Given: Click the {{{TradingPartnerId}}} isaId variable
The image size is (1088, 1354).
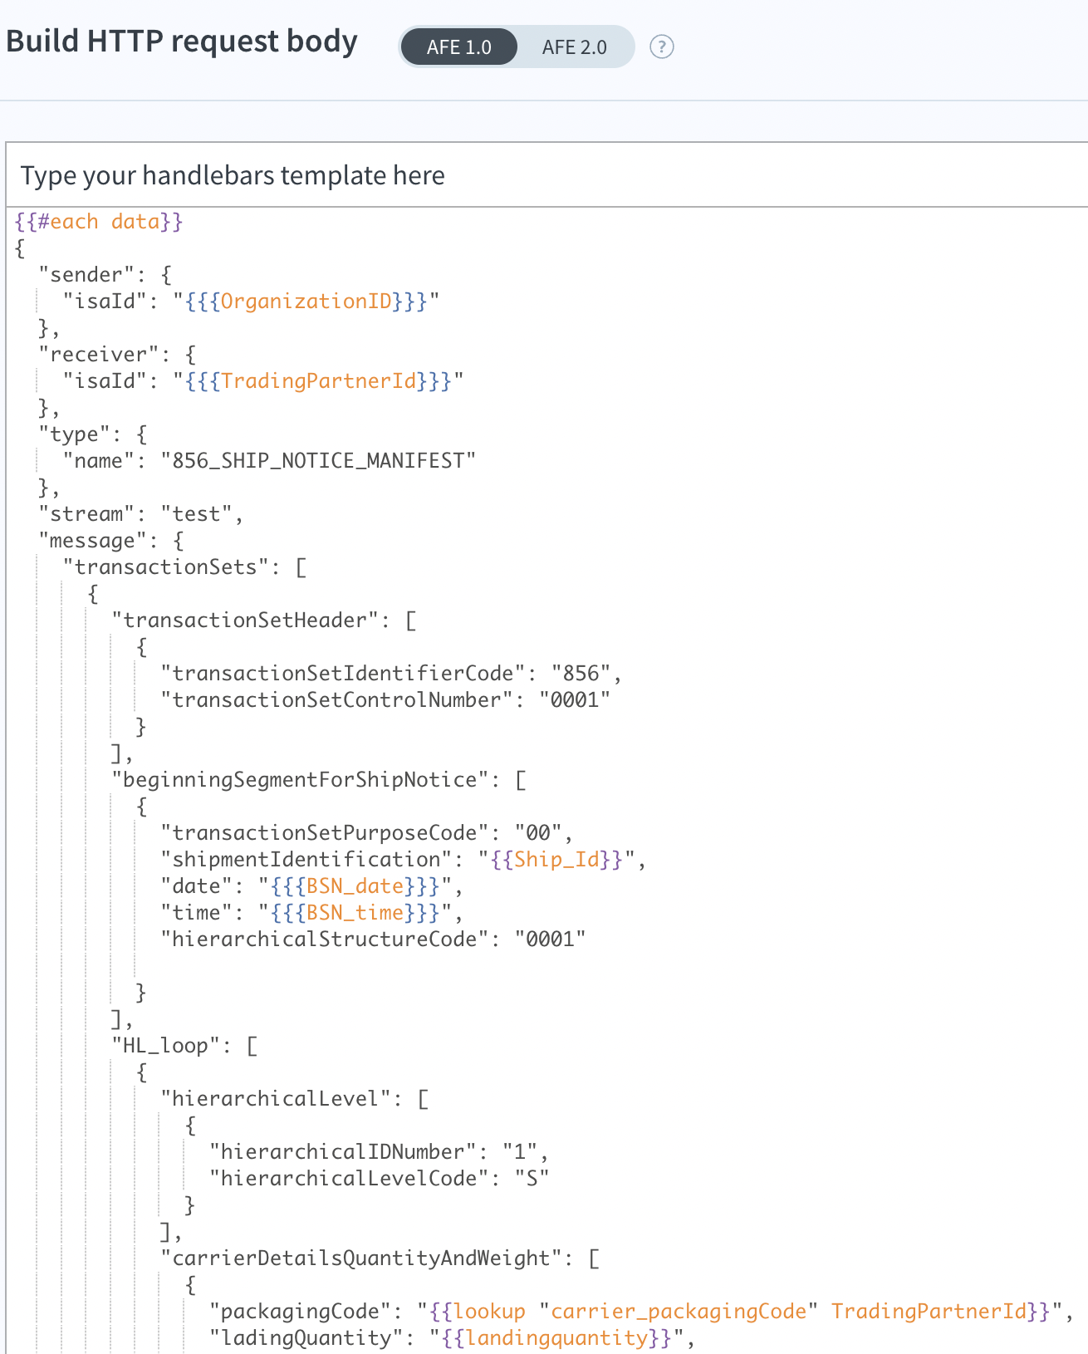Looking at the screenshot, I should coord(318,381).
